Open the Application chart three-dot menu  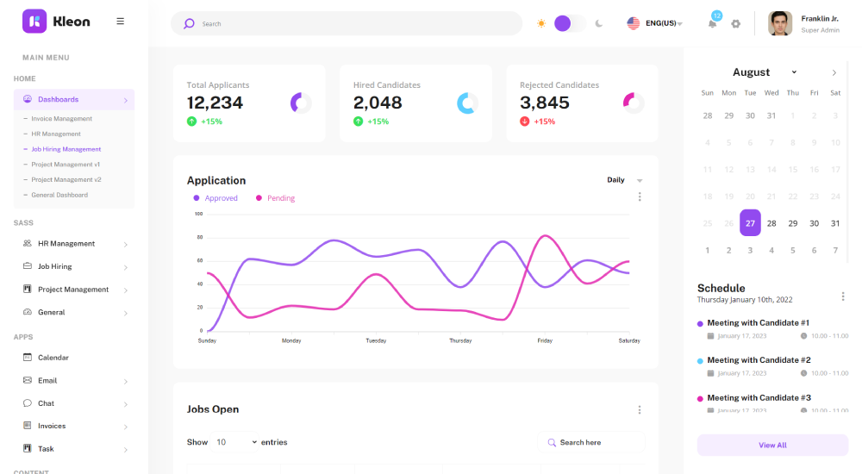point(640,196)
